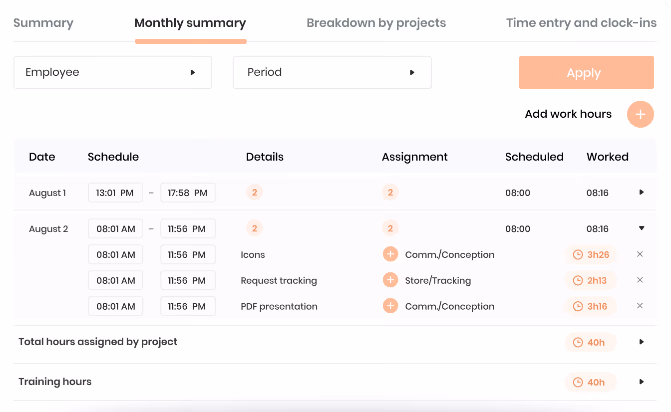Image resolution: width=671 pixels, height=412 pixels.
Task: Click the plus icon beside Add work hours
Action: [640, 114]
